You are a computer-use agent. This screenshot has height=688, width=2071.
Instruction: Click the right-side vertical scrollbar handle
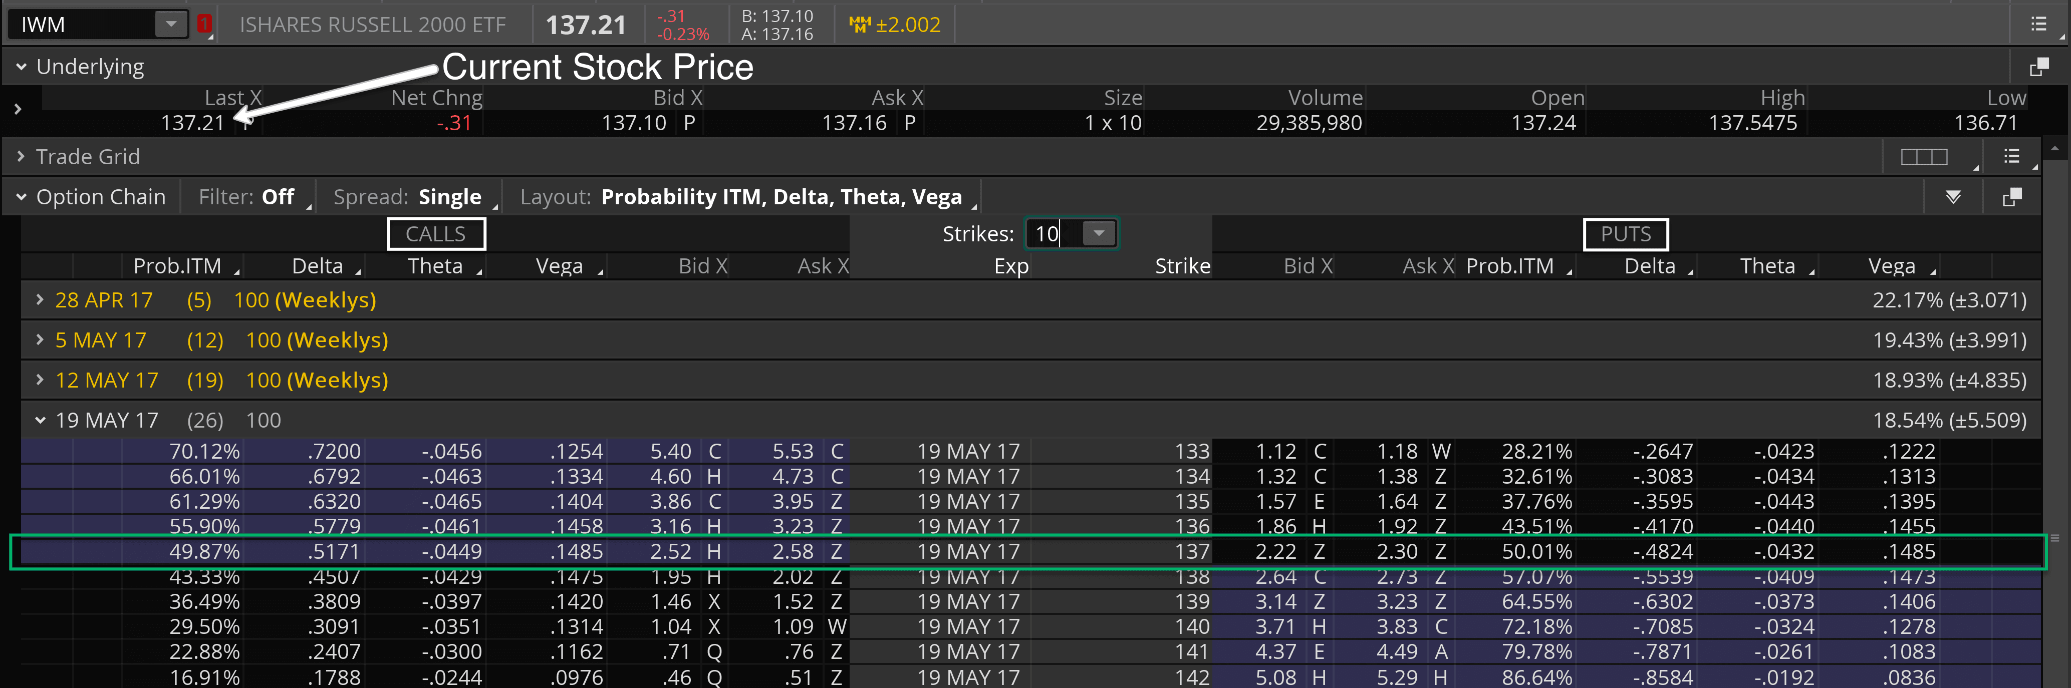[2054, 538]
